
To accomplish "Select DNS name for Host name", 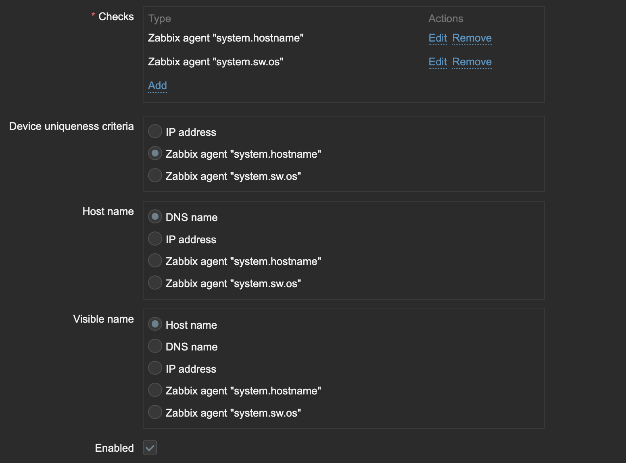I will 155,217.
